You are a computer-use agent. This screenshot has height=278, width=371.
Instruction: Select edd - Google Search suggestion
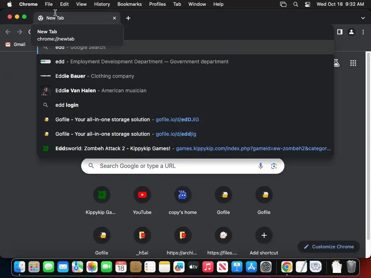click(x=185, y=47)
